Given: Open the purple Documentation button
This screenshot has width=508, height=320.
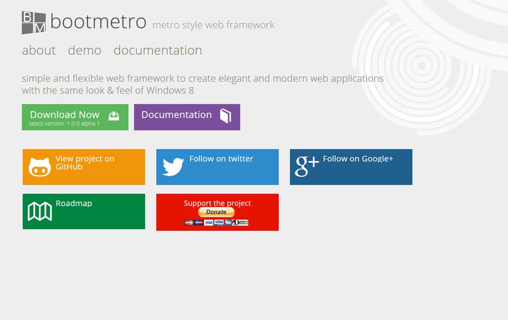Looking at the screenshot, I should click(187, 117).
